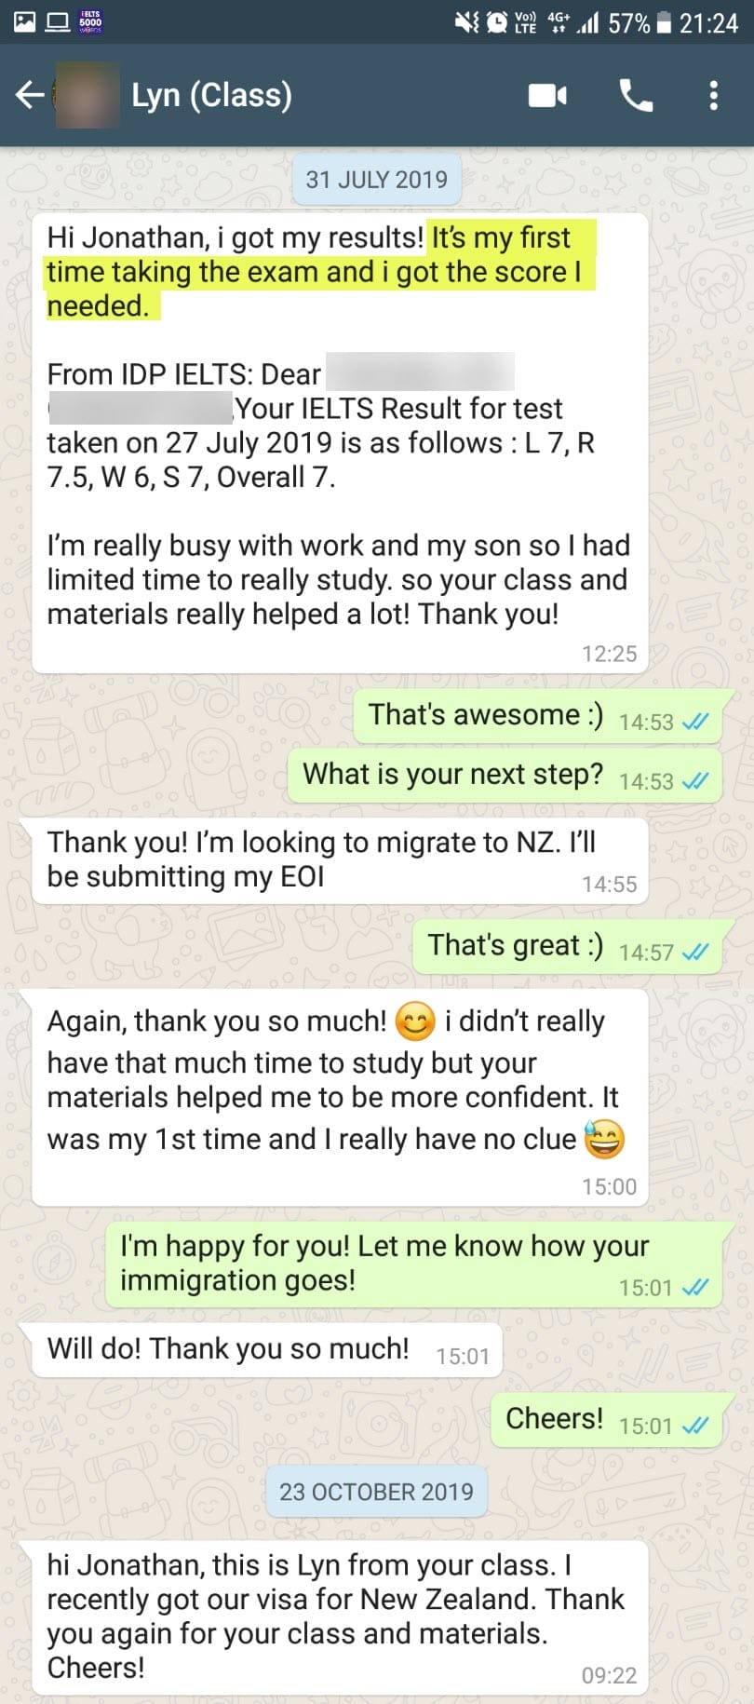The width and height of the screenshot is (754, 1704).
Task: Select the "What is your next step?" message
Action: (505, 776)
